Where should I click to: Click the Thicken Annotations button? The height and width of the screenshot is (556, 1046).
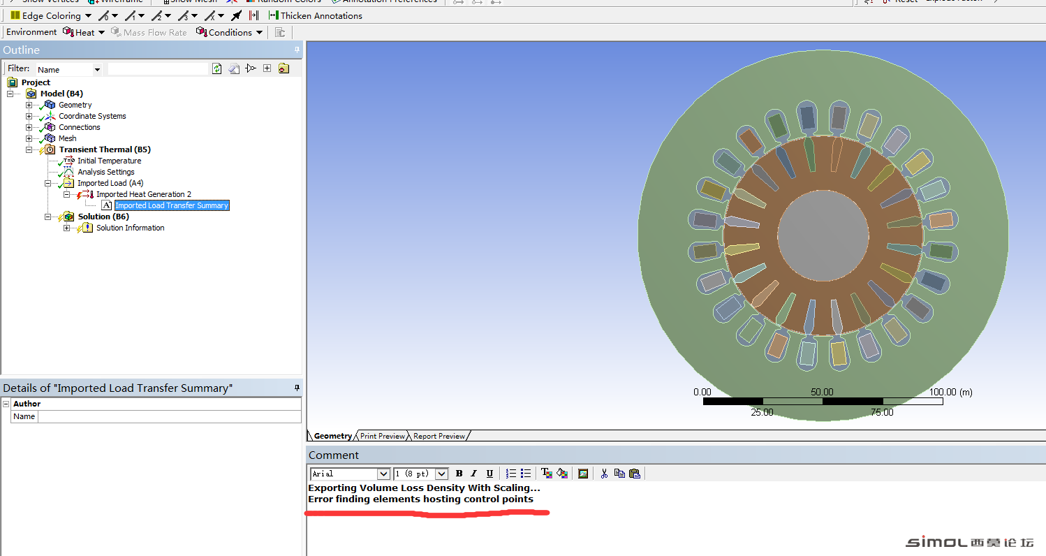(315, 15)
